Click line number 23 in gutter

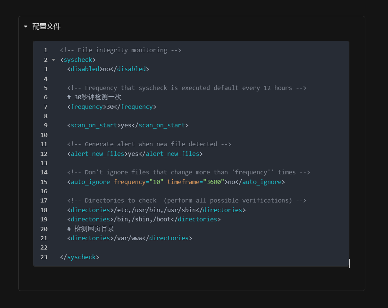(44, 257)
